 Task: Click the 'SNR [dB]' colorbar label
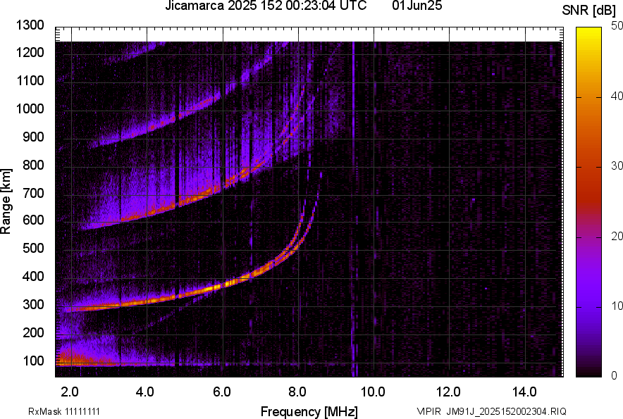tap(589, 11)
